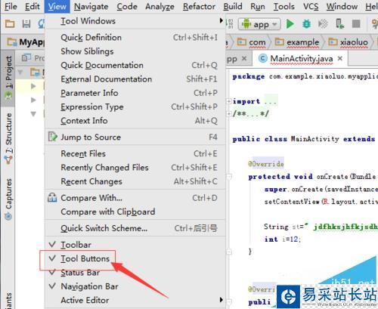Toggle the Toolbar checkmark option
Screen dimensions: 378x309
coord(135,245)
